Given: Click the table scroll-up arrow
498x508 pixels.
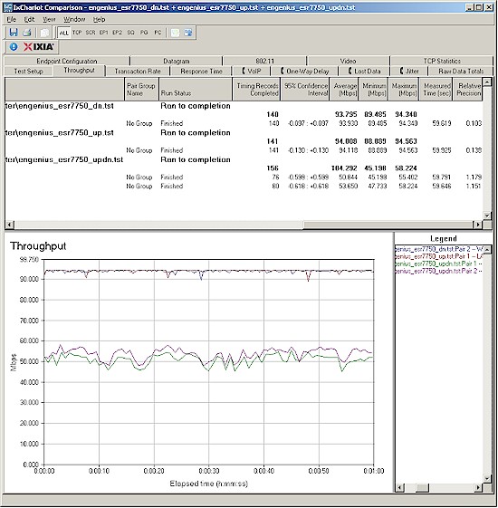Looking at the screenshot, I should pyautogui.click(x=487, y=82).
